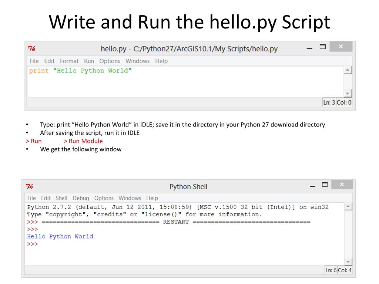Click scroll down arrow in Python Shell
Viewport: 379px width, 284px height.
pyautogui.click(x=348, y=261)
